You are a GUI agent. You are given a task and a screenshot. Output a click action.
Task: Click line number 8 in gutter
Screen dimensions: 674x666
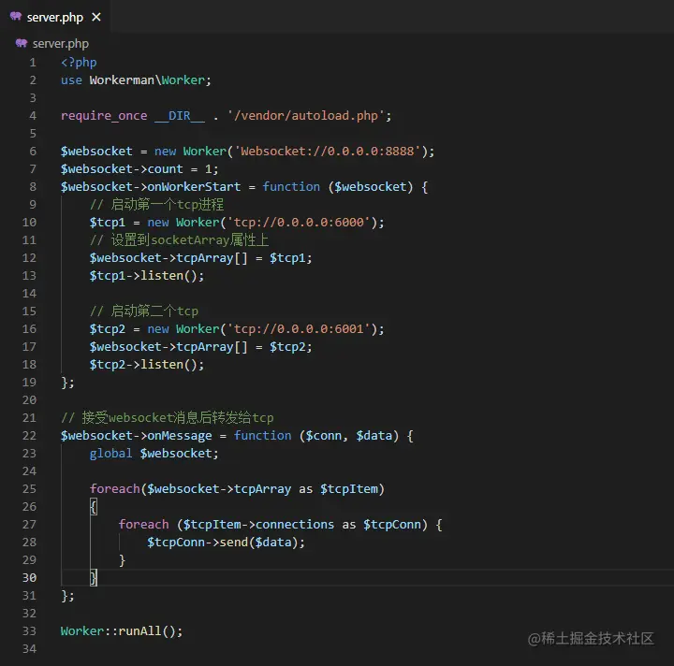pos(33,187)
